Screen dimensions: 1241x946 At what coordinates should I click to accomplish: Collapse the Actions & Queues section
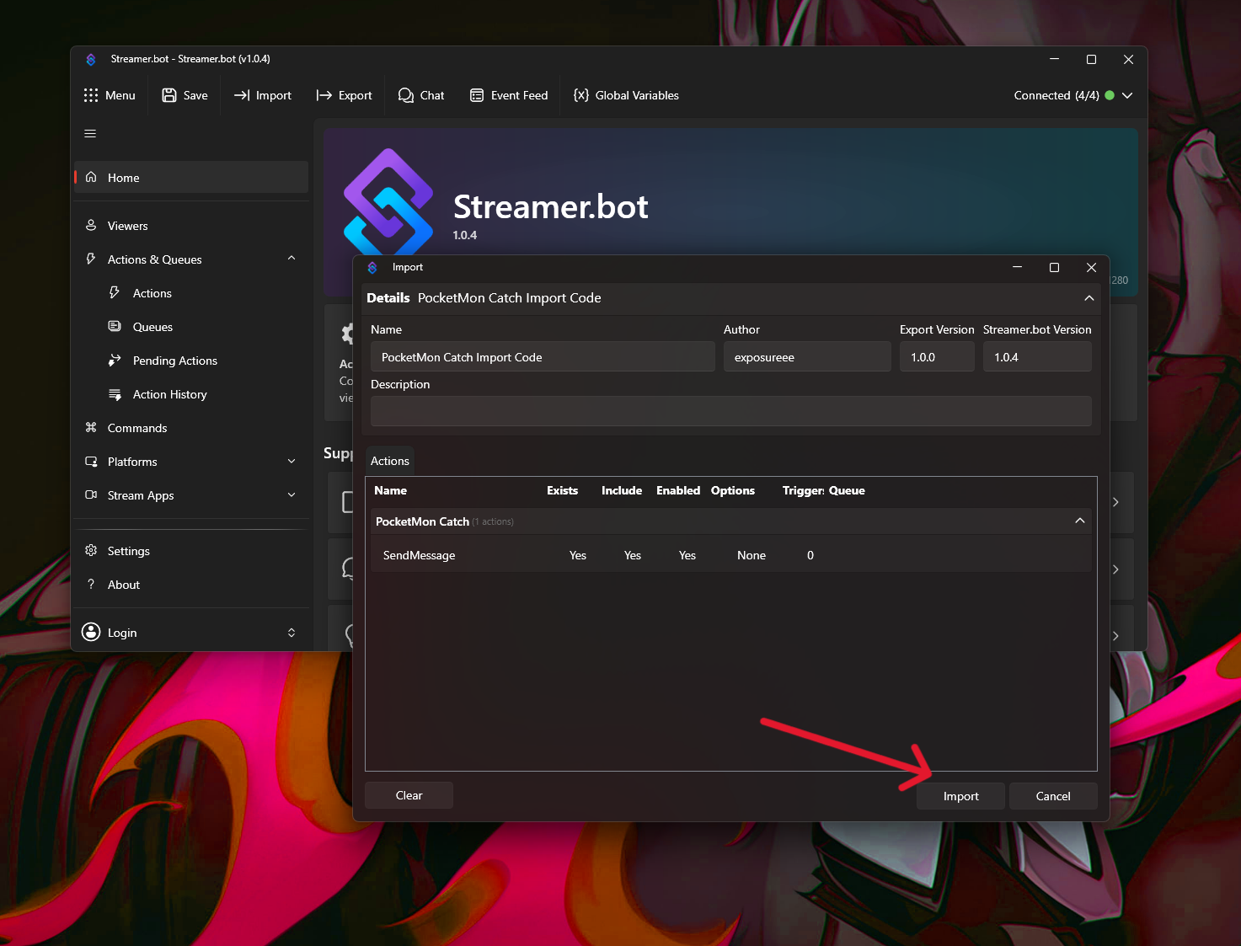(x=292, y=259)
